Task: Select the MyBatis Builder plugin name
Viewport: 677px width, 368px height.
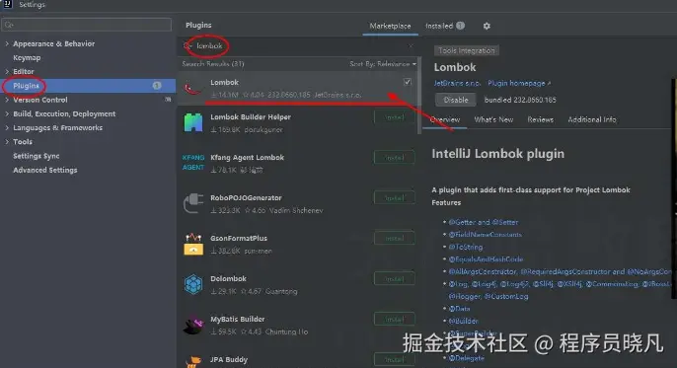Action: [238, 320]
